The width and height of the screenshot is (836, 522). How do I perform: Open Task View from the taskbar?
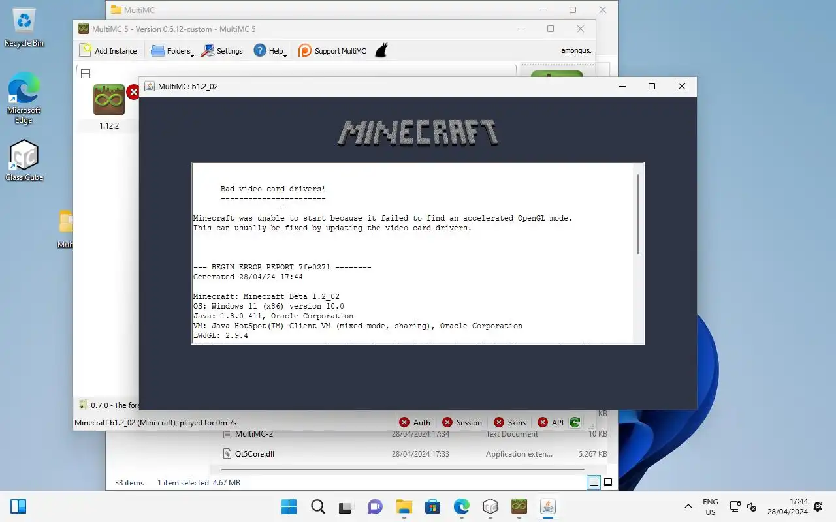click(346, 506)
